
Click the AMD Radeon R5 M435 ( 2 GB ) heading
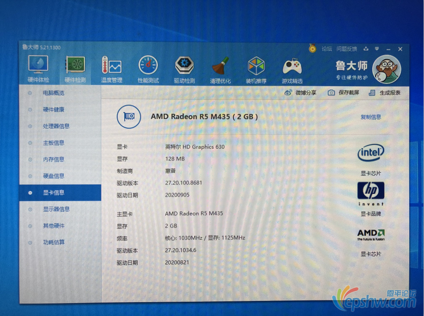204,117
